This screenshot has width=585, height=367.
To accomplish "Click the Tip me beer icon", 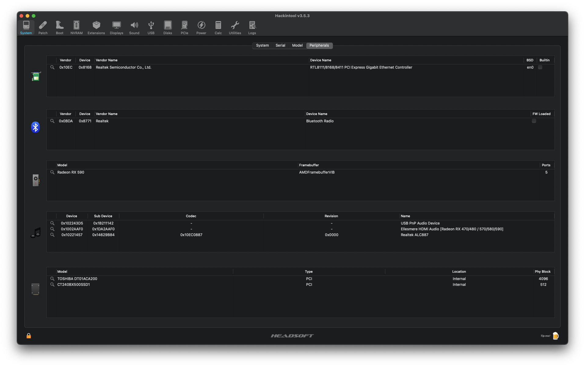I will (555, 336).
